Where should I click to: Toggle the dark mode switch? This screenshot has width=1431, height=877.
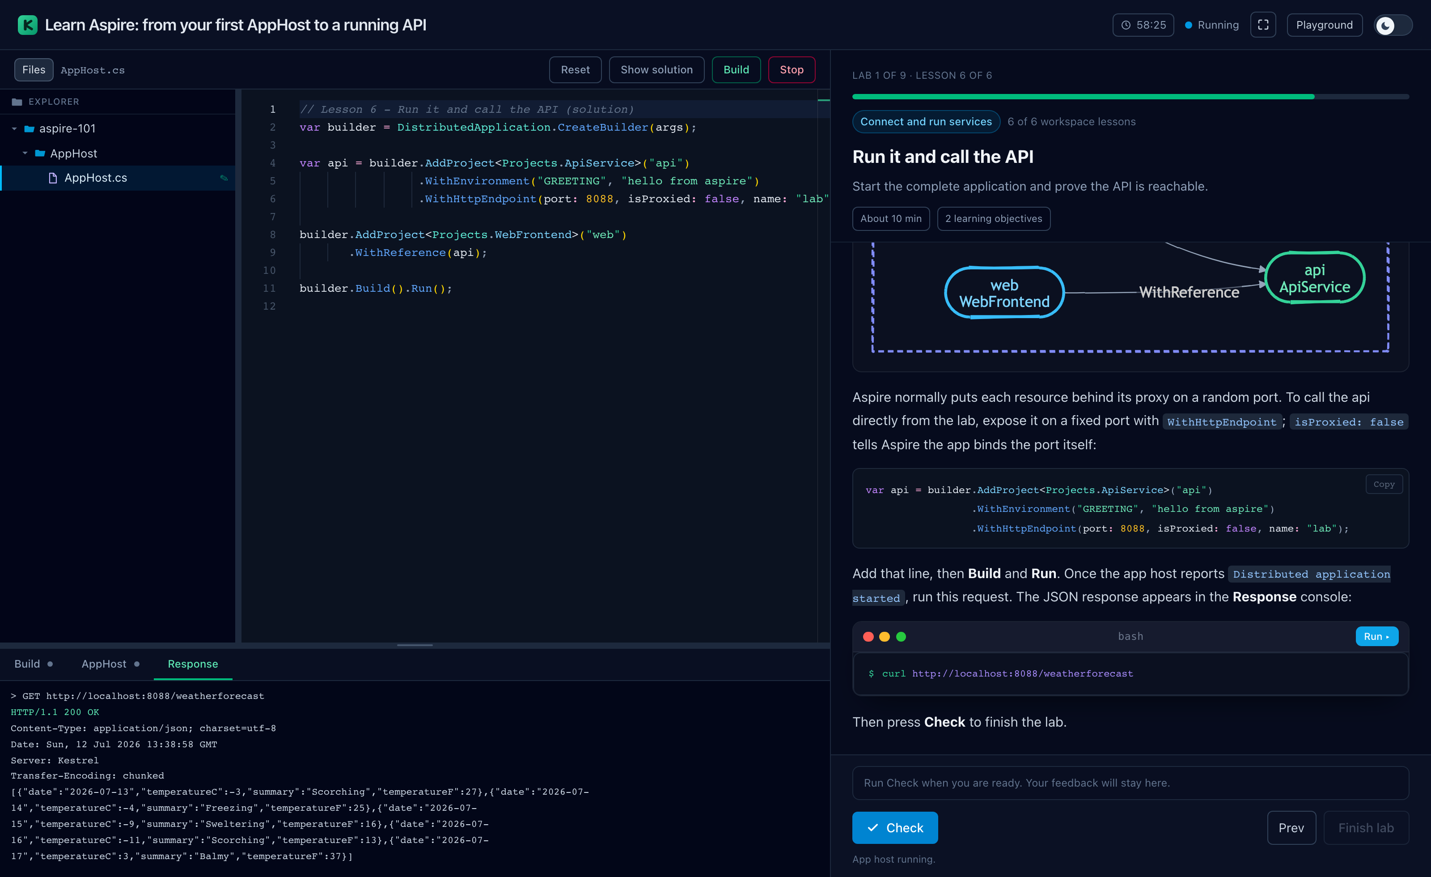point(1393,25)
